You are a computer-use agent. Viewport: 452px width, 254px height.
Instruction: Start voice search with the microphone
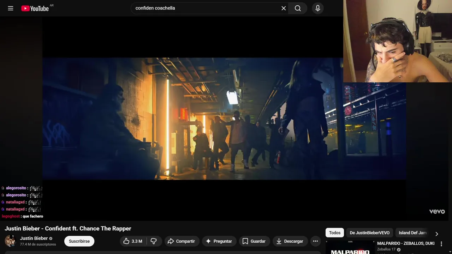coord(318,8)
